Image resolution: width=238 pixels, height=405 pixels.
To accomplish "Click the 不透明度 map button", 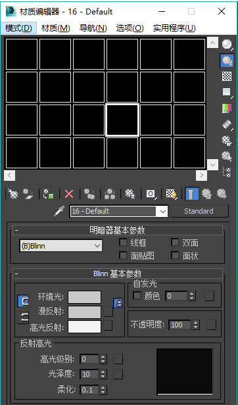I will (211, 325).
